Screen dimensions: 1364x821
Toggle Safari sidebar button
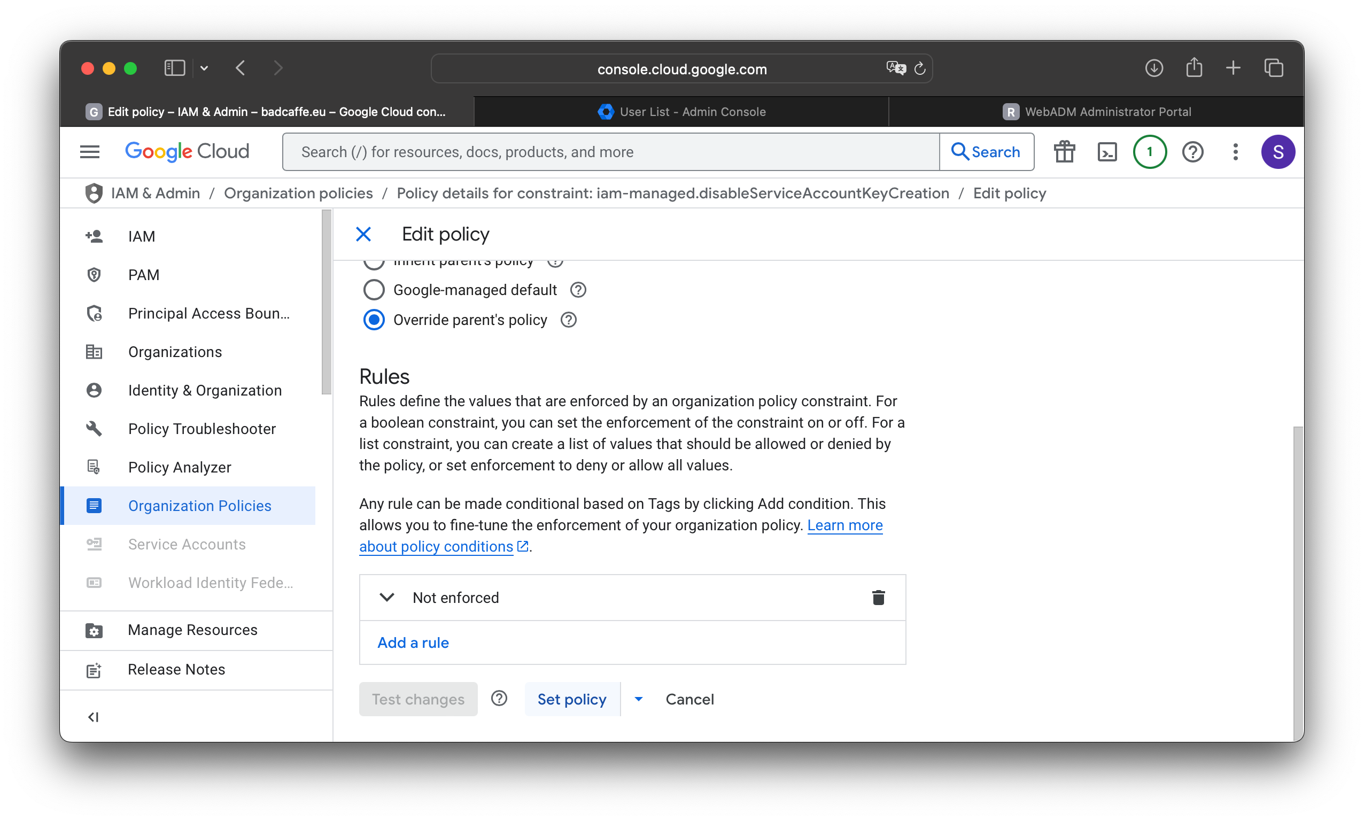point(174,68)
